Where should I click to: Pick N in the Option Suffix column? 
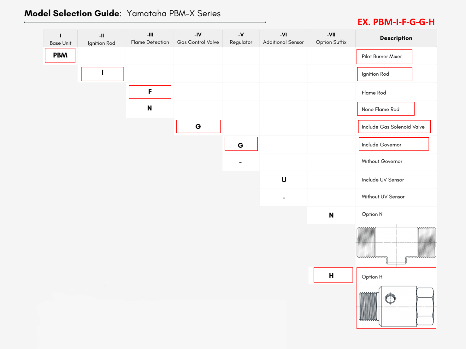pyautogui.click(x=331, y=215)
